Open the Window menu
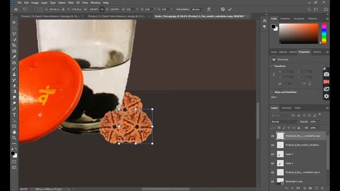 click(x=96, y=3)
